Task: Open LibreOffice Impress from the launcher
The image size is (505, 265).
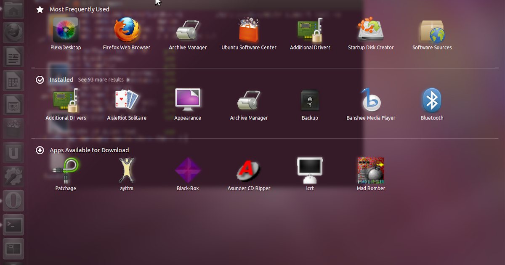Action: pos(13,104)
